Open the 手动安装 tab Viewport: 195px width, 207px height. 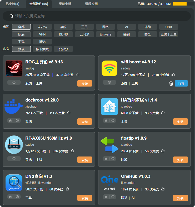click(65, 4)
